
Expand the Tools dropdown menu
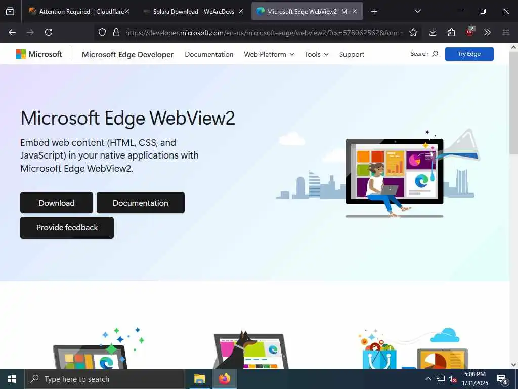pyautogui.click(x=317, y=54)
